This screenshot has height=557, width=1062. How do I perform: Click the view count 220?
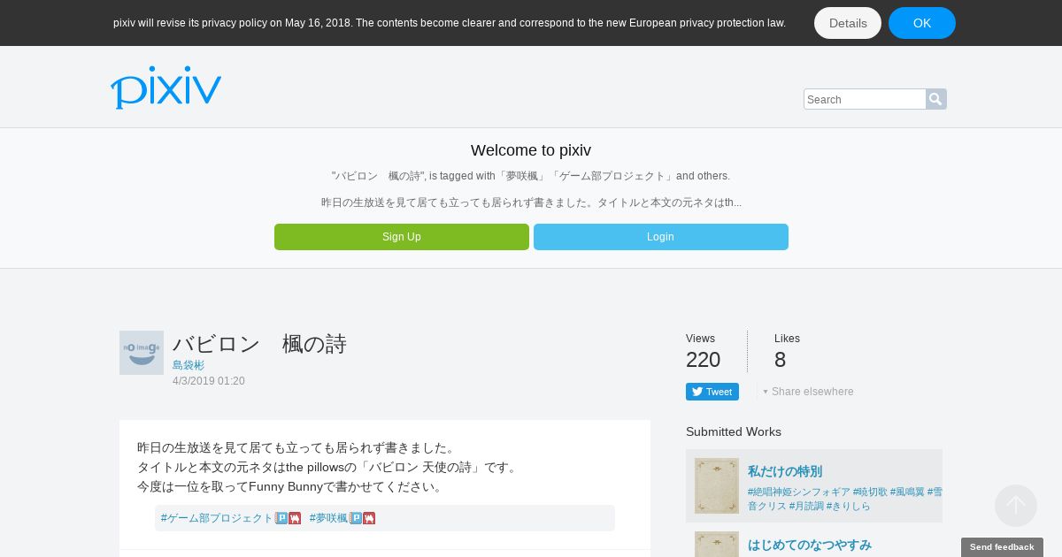tap(704, 360)
